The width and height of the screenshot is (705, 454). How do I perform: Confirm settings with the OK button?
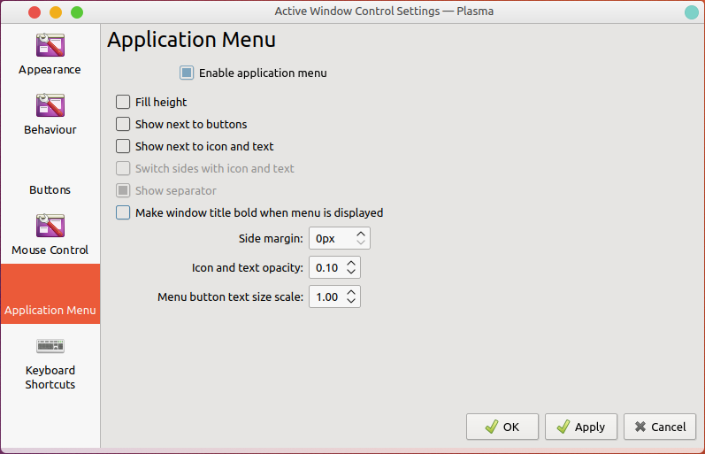tap(502, 427)
